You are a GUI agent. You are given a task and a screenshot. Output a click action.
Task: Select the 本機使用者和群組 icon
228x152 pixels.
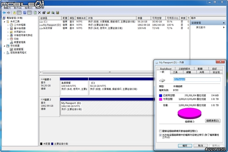point(11,35)
